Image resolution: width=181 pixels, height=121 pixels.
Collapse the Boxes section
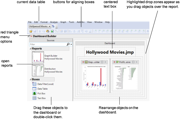(x=30, y=79)
